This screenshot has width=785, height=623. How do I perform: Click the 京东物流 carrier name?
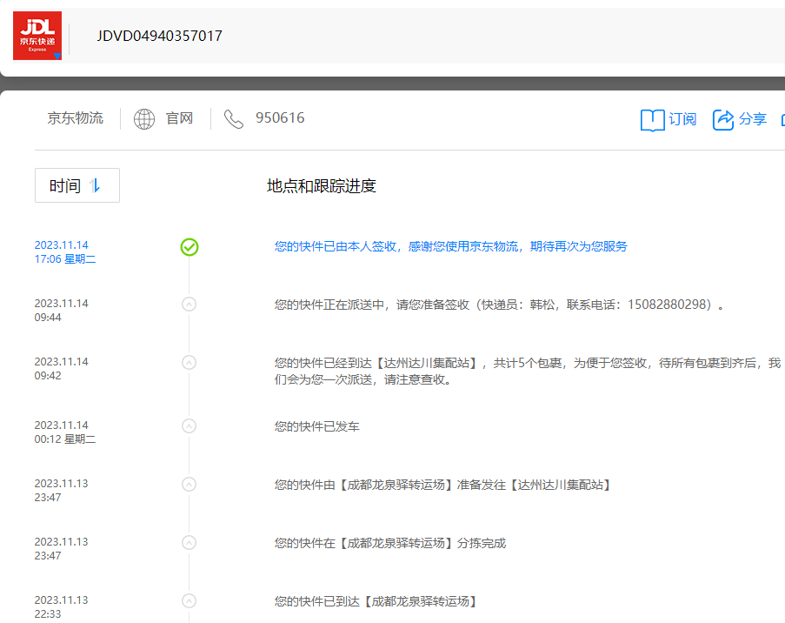(75, 118)
